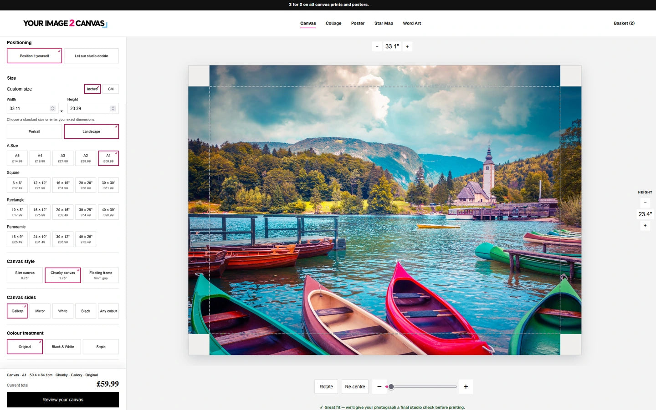Screen dimensions: 656x410
Task: Open the Your Image 2 Canvas logo
Action: [65, 23]
